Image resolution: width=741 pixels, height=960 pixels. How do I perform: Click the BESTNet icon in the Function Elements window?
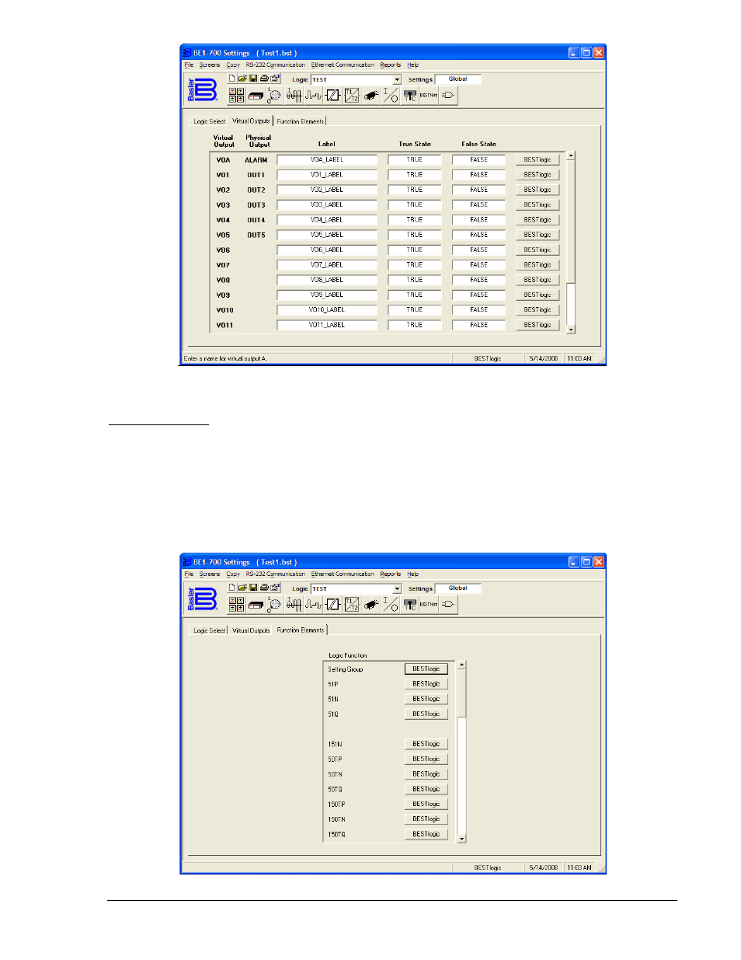point(429,604)
